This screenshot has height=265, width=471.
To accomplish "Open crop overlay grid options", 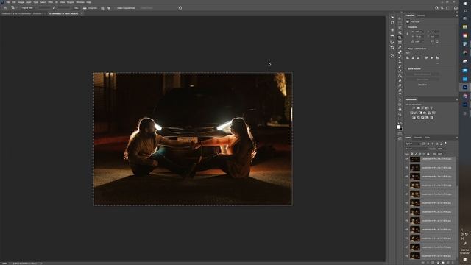I will tap(102, 8).
